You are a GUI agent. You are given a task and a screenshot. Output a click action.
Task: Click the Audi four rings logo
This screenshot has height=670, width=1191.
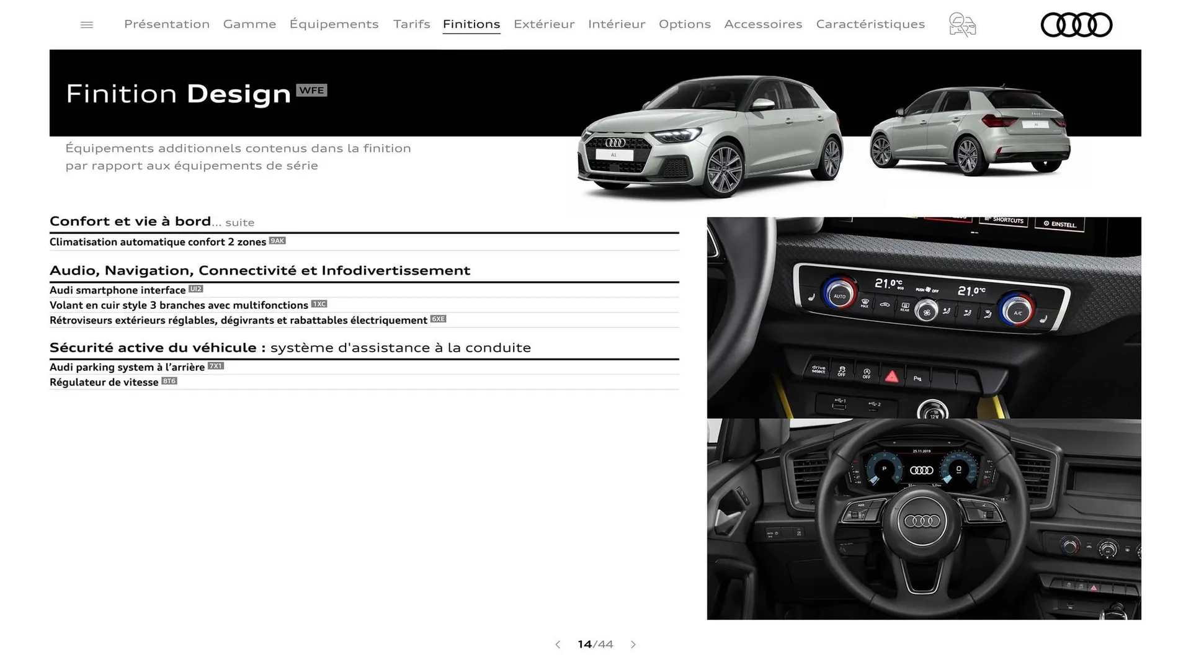[x=1077, y=24]
